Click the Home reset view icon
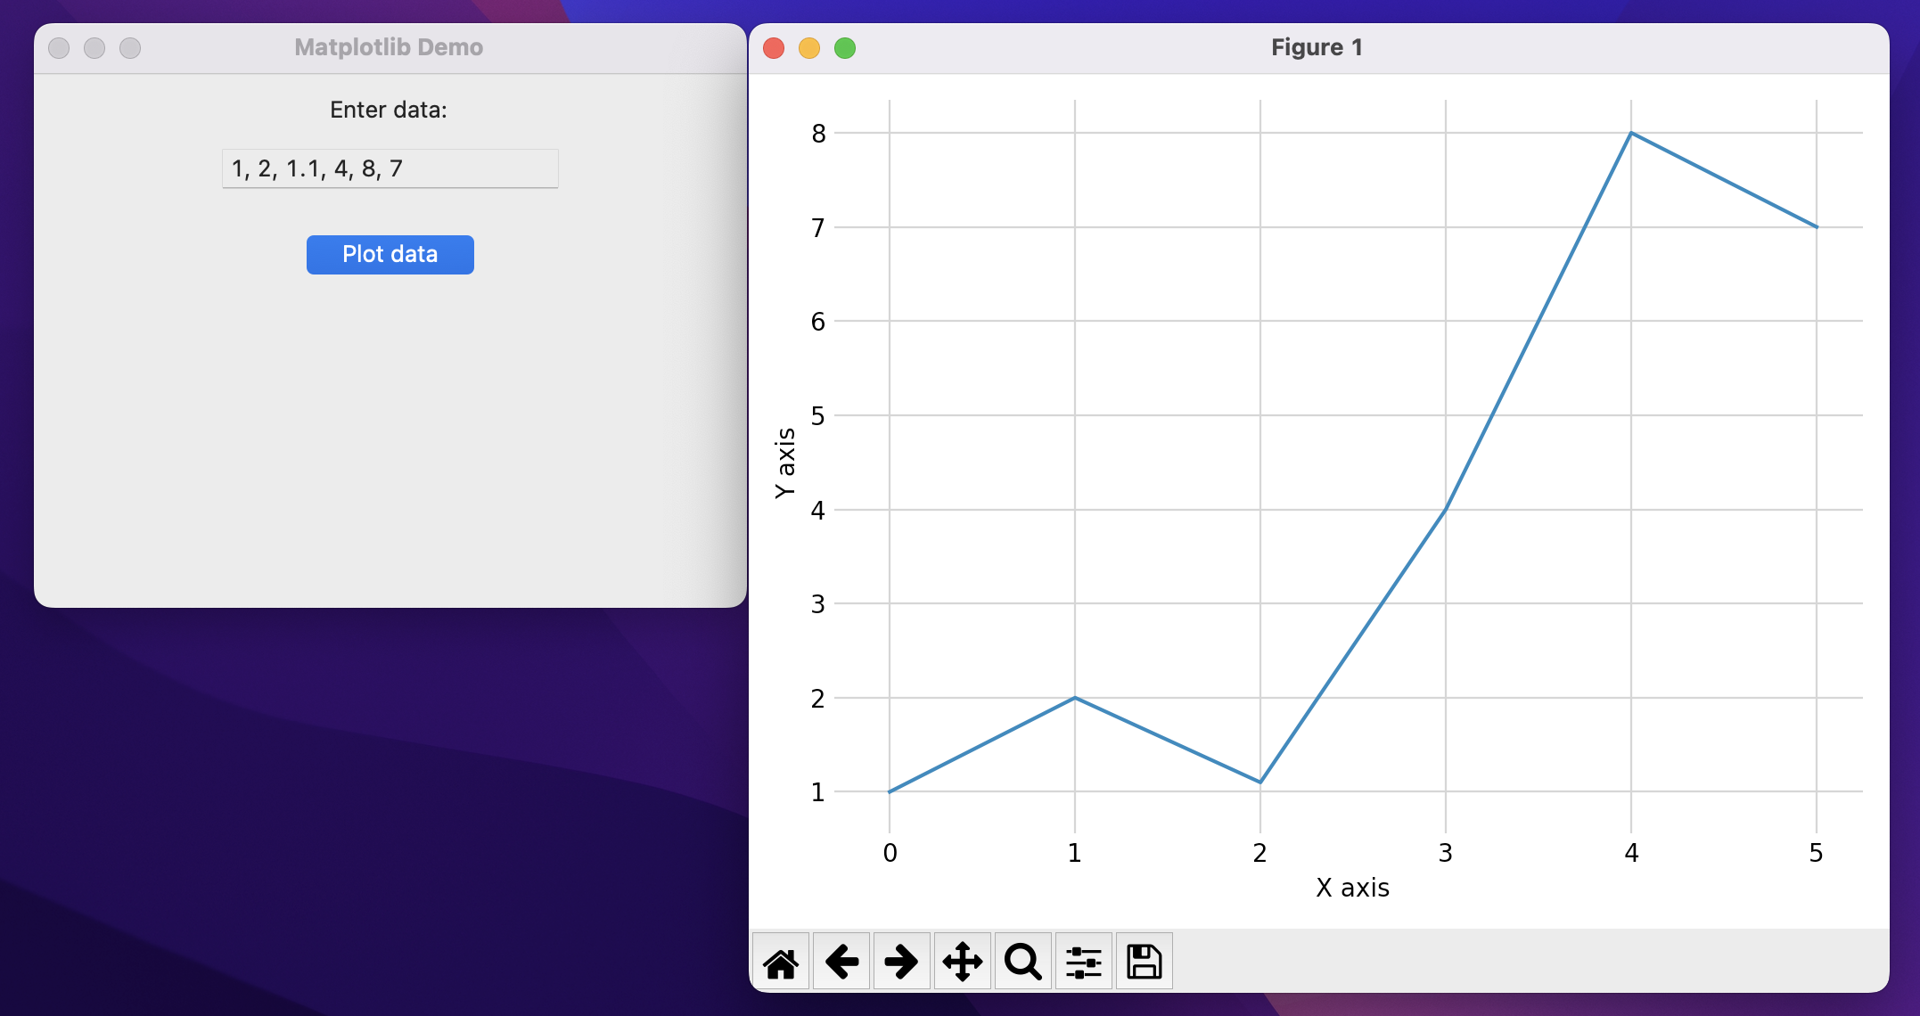 pyautogui.click(x=781, y=962)
